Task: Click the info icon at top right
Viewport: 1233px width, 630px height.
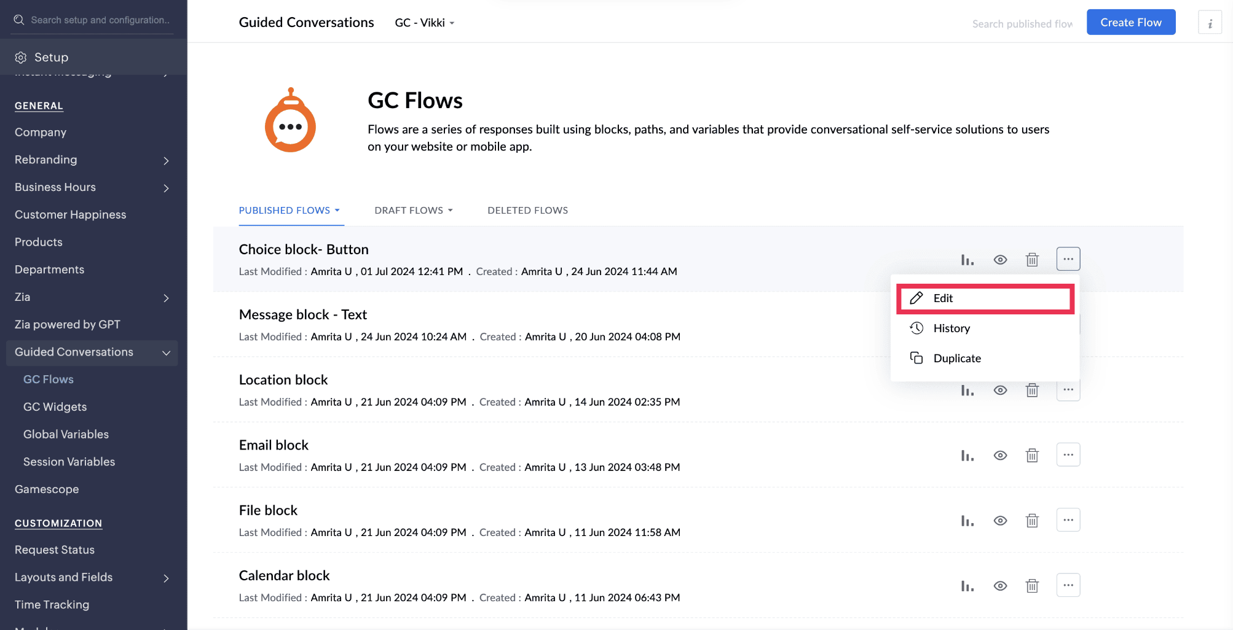Action: point(1210,23)
